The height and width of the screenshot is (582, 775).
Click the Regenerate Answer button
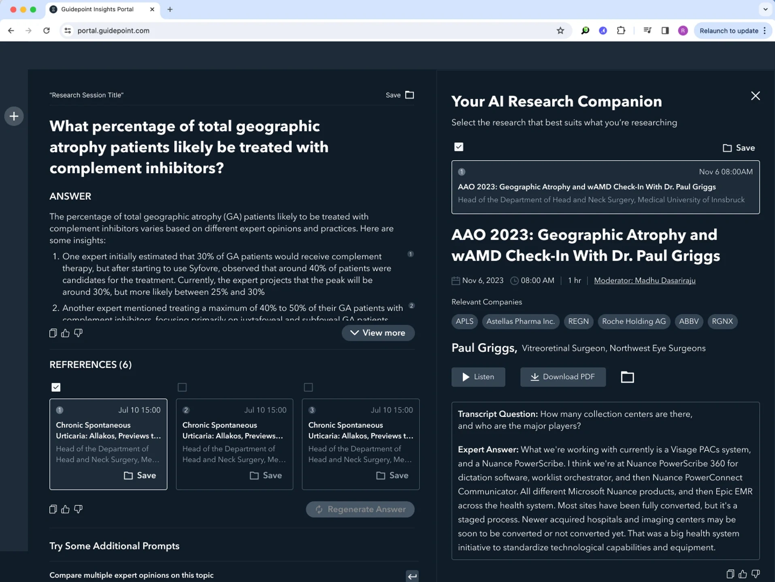[360, 509]
